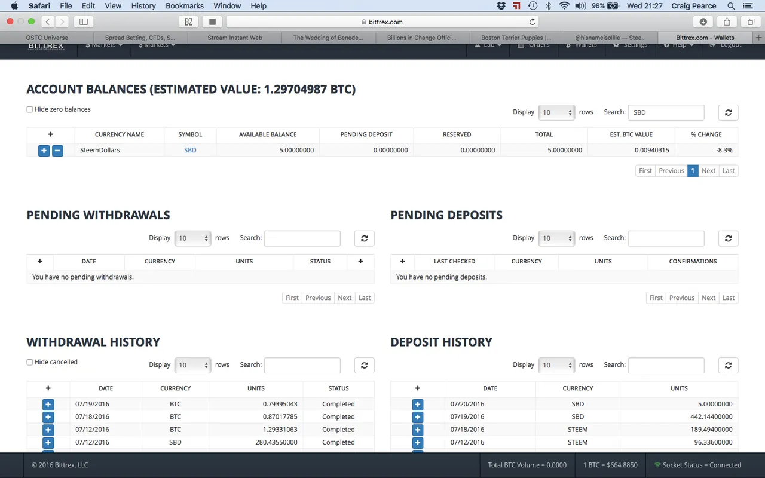This screenshot has width=765, height=478.
Task: Click the Bluetooth menu bar icon
Action: (549, 6)
